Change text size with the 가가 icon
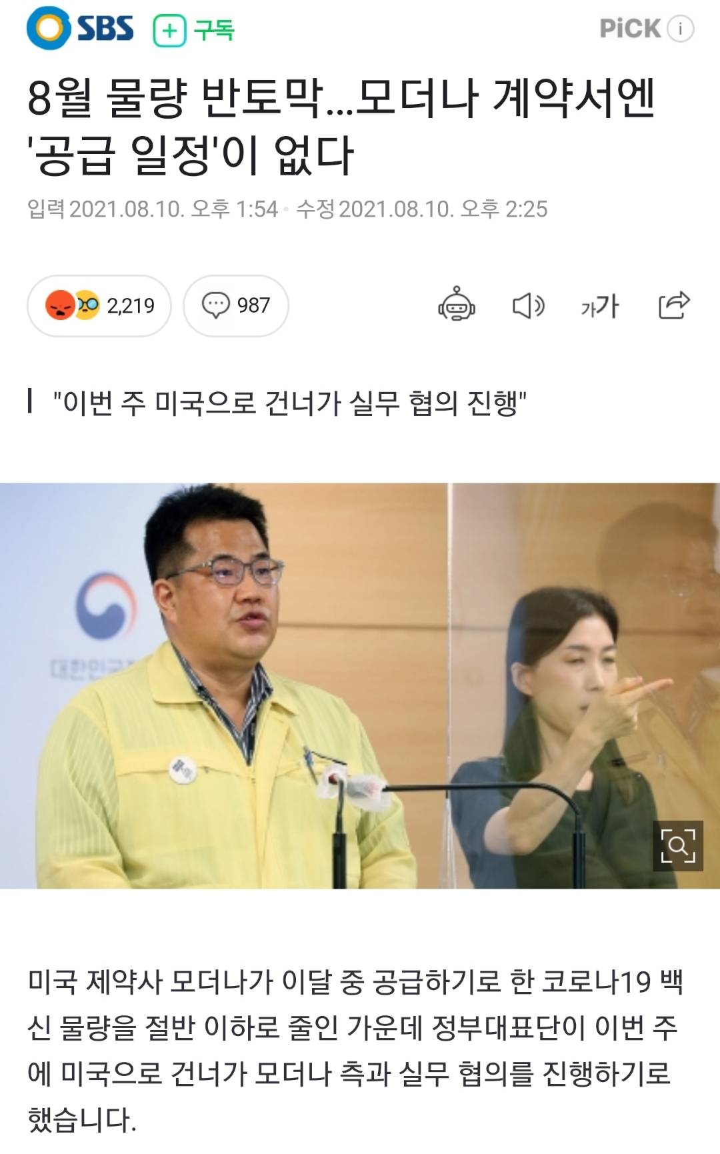720x1154 pixels. (x=599, y=306)
